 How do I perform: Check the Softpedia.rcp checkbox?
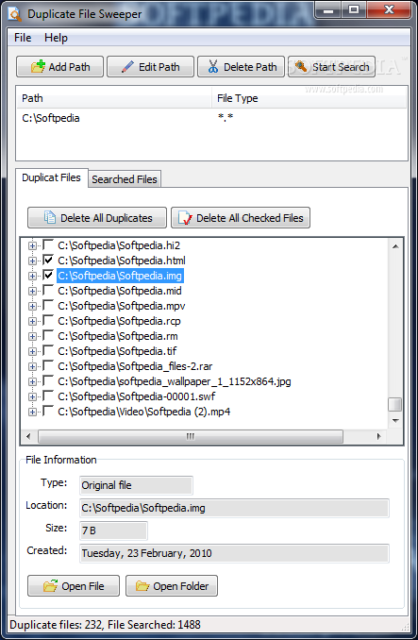tap(48, 321)
